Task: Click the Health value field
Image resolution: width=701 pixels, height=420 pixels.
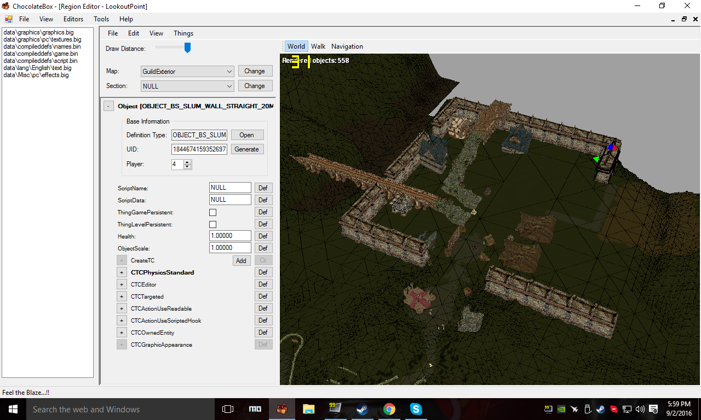Action: pos(230,236)
